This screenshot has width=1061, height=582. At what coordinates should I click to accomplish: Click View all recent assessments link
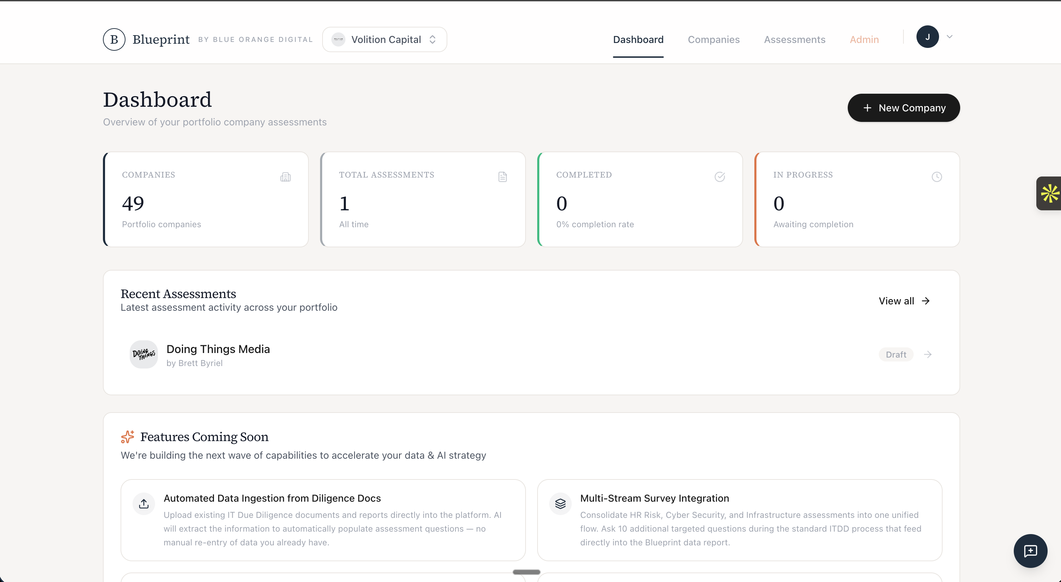point(904,301)
